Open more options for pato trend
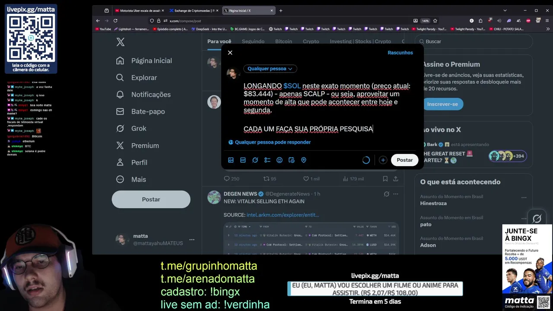The width and height of the screenshot is (553, 311). coord(524,219)
